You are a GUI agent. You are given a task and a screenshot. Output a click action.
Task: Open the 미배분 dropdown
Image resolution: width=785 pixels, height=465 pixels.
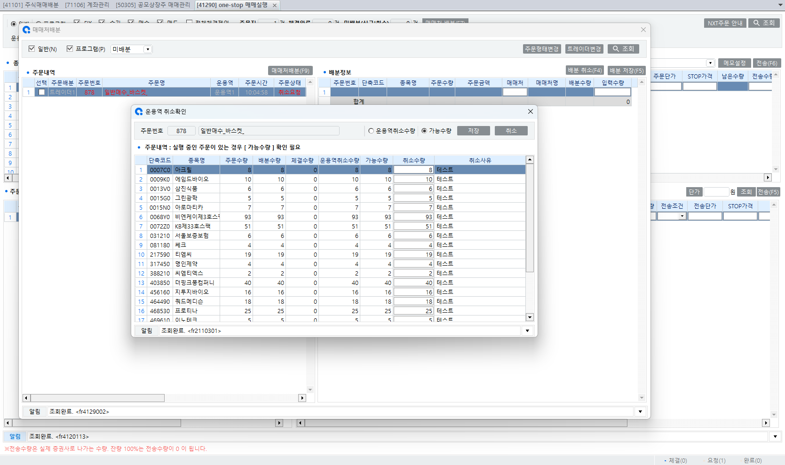148,49
